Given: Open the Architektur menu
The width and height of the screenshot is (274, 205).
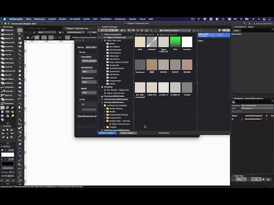Looking at the screenshot, I should (106, 19).
